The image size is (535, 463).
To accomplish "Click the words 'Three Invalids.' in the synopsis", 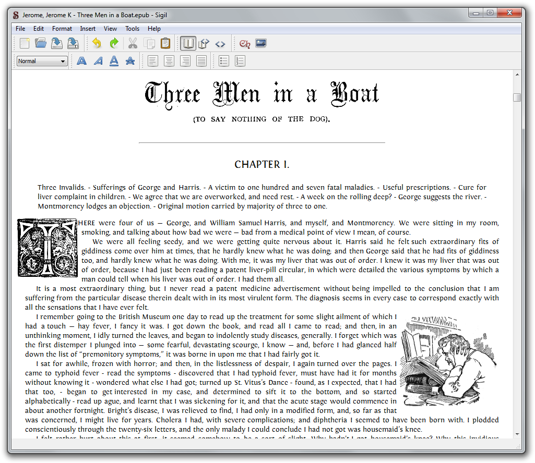I will pos(62,188).
